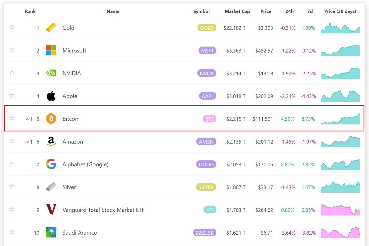The image size is (369, 246).
Task: Star the Vanguard Total Stock Market ETF row
Action: click(12, 209)
